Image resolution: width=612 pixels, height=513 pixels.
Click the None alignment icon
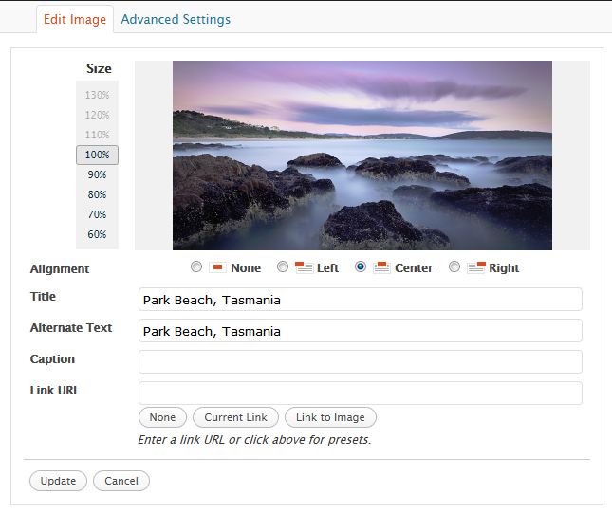pyautogui.click(x=217, y=267)
